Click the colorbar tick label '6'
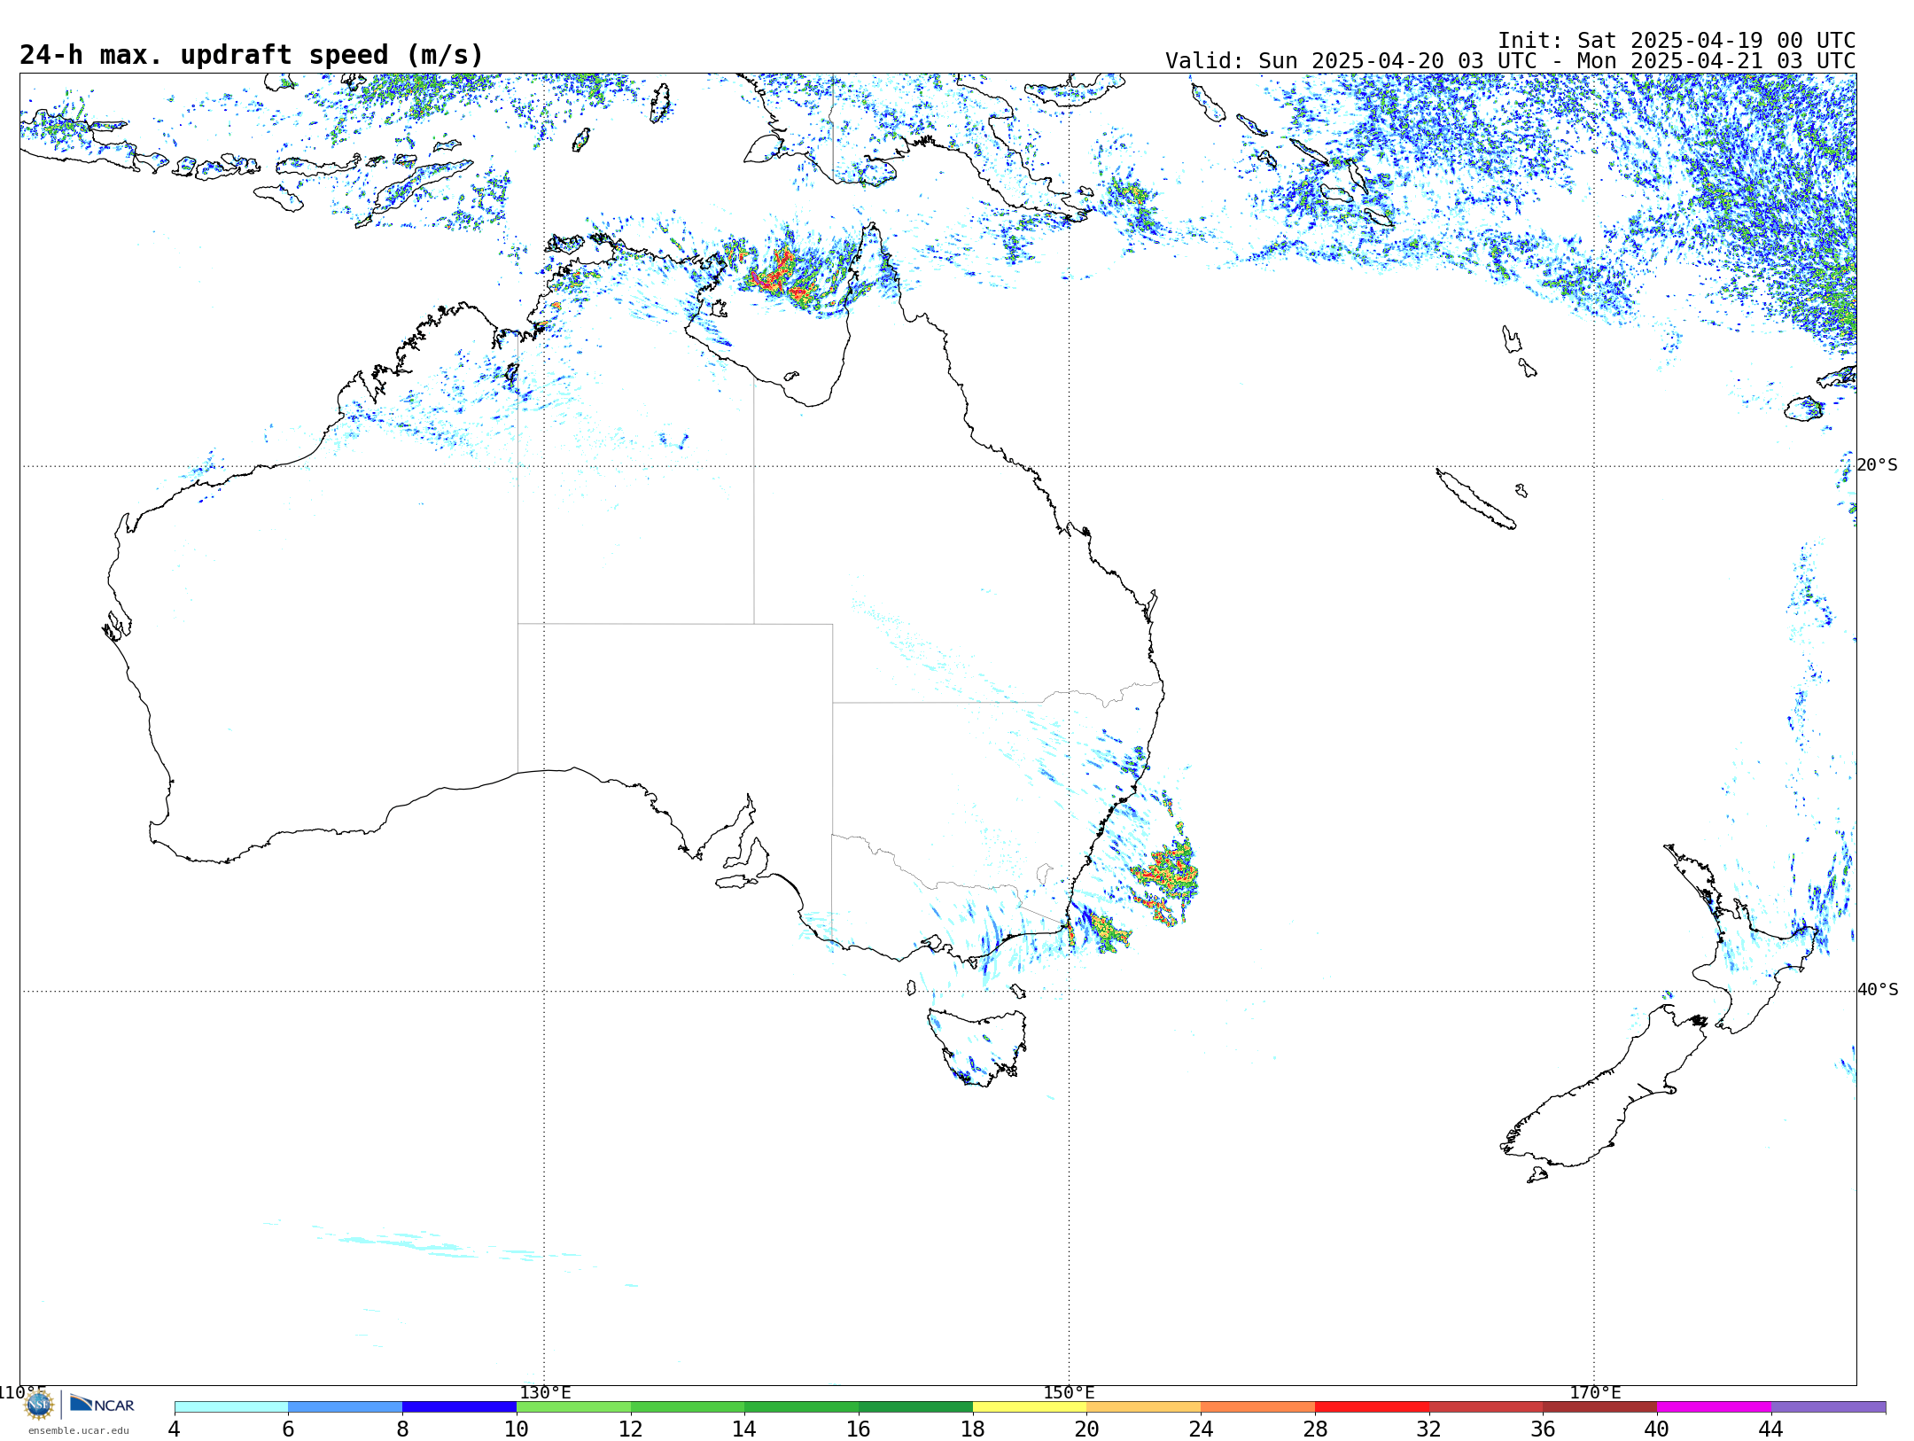 point(288,1429)
